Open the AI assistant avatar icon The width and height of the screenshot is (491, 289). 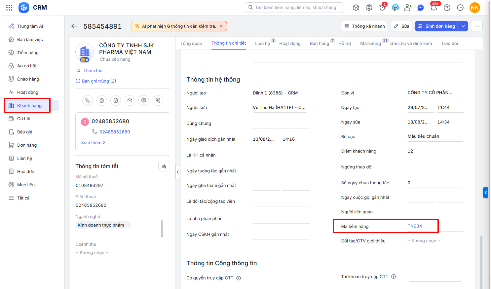(x=396, y=8)
